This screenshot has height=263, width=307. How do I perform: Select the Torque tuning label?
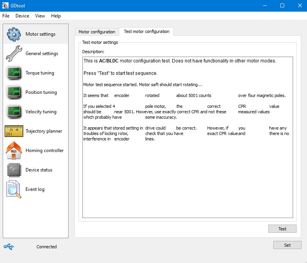tap(40, 73)
